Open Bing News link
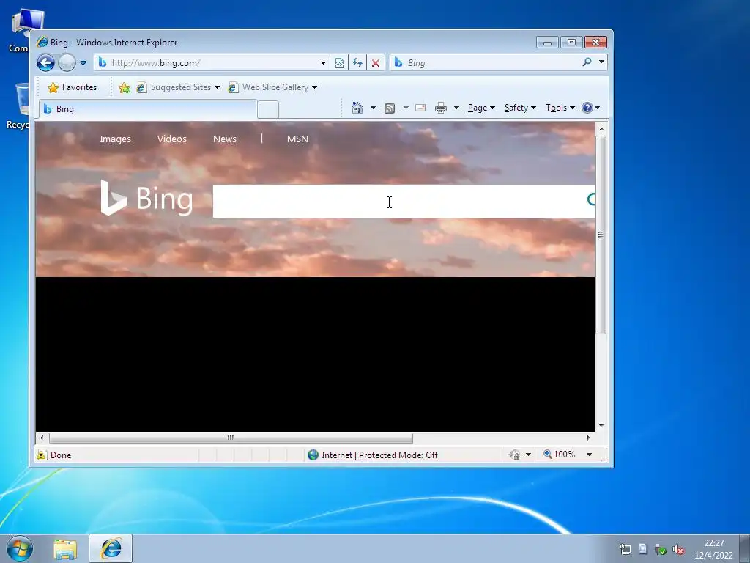This screenshot has width=750, height=563. pyautogui.click(x=225, y=139)
